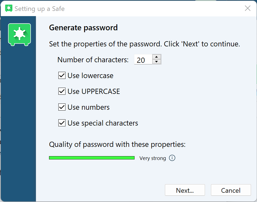Uncheck the Use UPPERCASE option
Screen dimensions: 257x202
[x=62, y=91]
